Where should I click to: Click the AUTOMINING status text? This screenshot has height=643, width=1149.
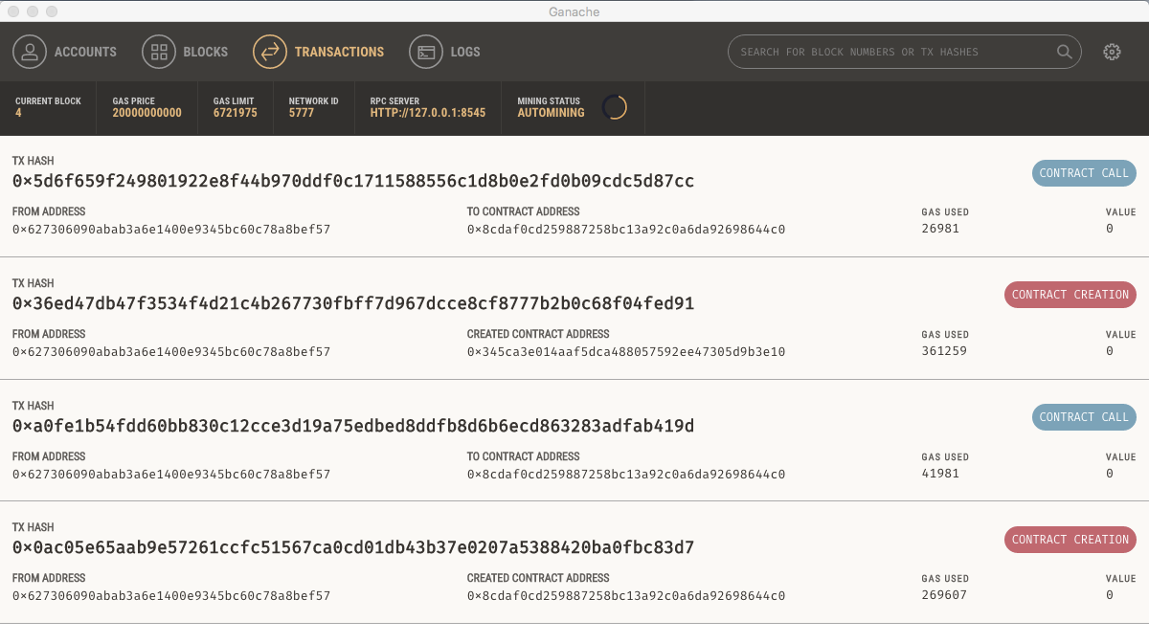click(x=551, y=113)
